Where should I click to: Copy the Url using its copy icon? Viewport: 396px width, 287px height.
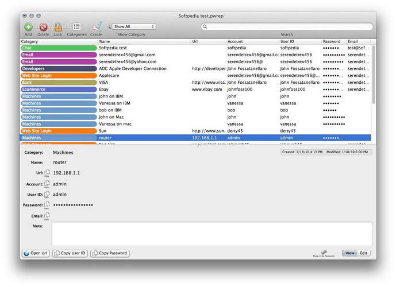point(47,173)
